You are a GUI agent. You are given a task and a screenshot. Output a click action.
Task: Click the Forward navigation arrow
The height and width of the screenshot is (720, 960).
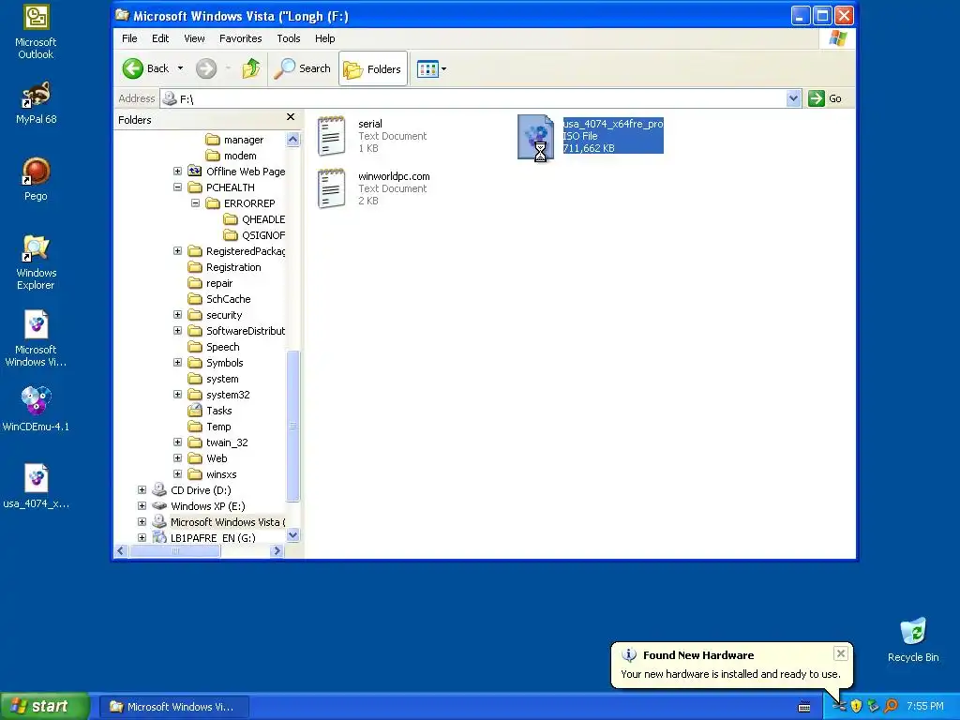click(206, 68)
